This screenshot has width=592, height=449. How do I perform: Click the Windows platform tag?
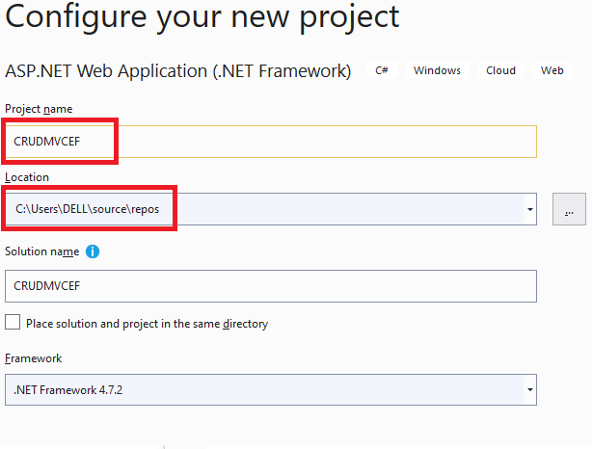click(x=437, y=70)
